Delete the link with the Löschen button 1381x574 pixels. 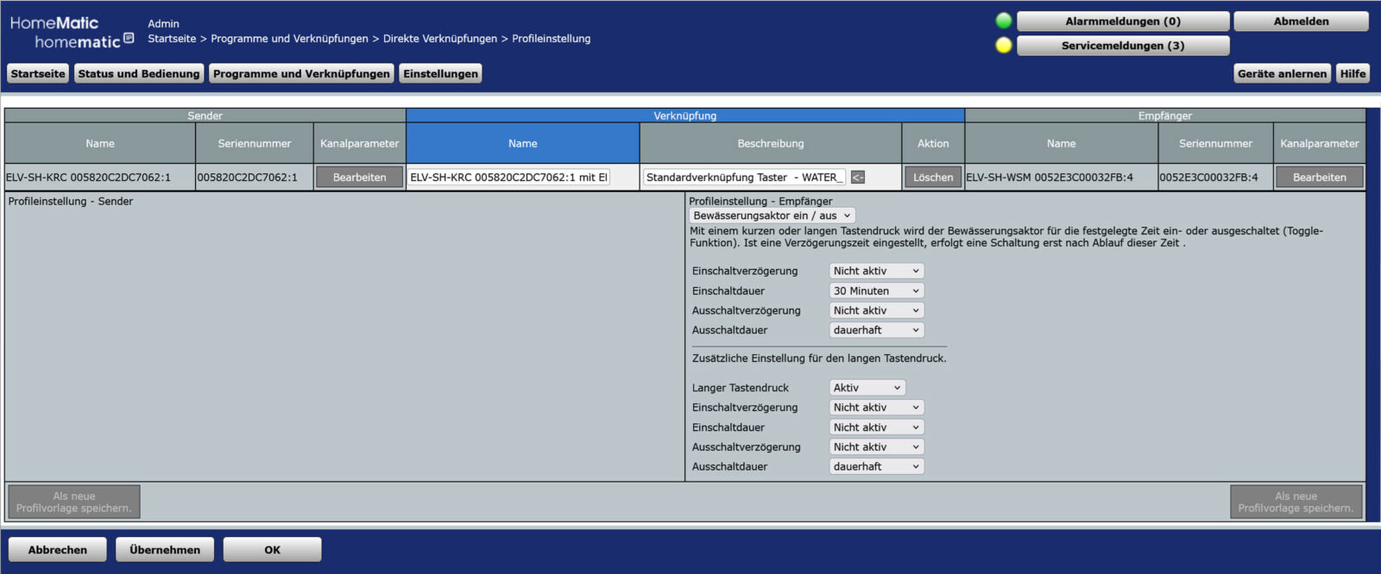click(933, 178)
